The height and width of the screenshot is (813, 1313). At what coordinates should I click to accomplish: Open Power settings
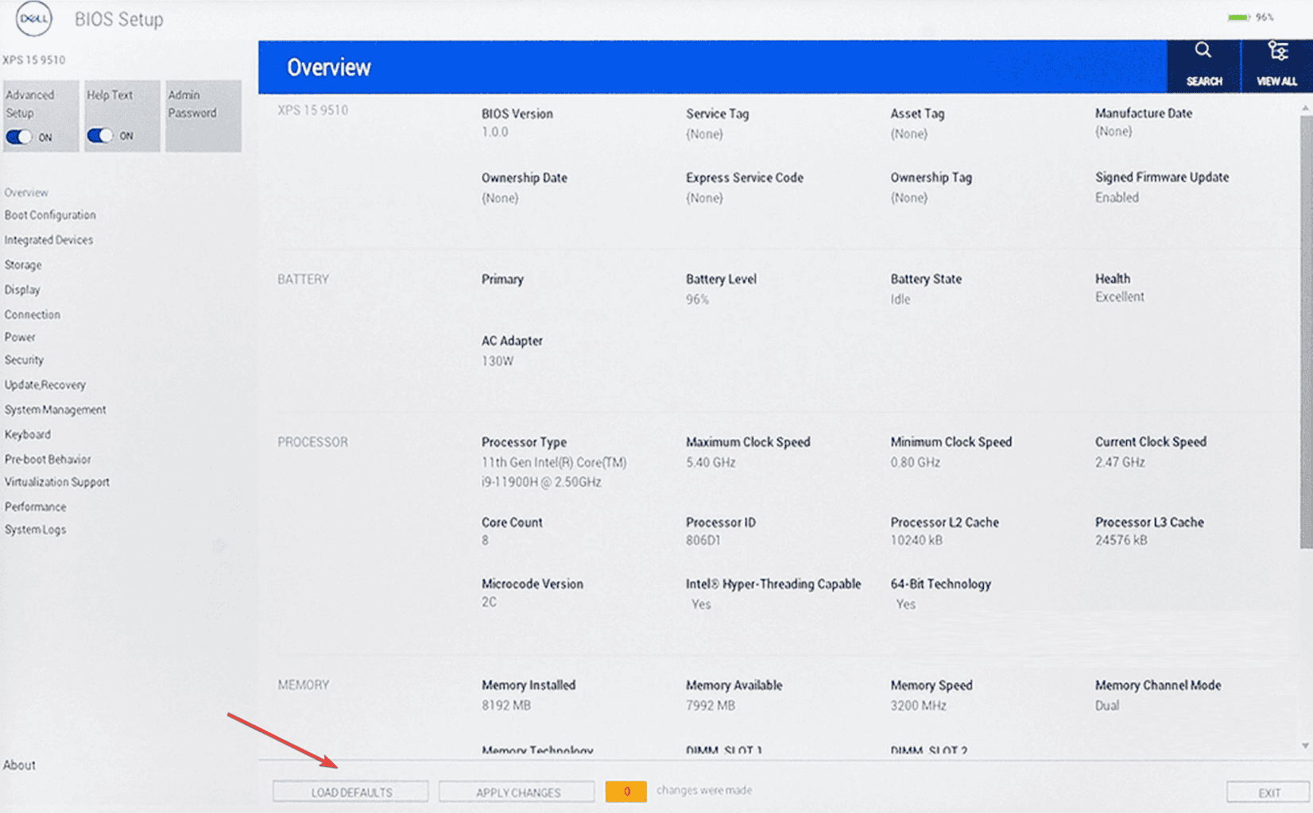click(20, 337)
